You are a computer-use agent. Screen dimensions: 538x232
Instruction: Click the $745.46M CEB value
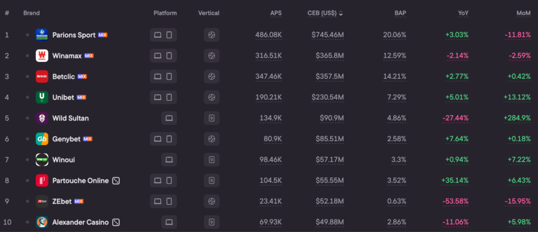328,35
